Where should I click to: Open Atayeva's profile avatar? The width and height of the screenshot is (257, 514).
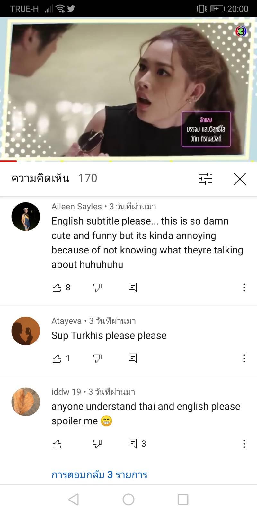[26, 331]
